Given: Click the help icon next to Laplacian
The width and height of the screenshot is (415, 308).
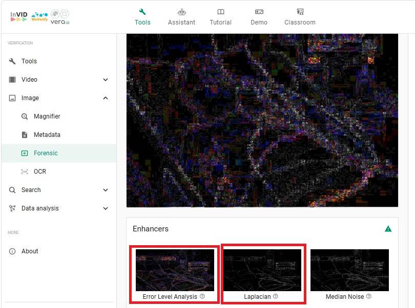Looking at the screenshot, I should [x=276, y=296].
